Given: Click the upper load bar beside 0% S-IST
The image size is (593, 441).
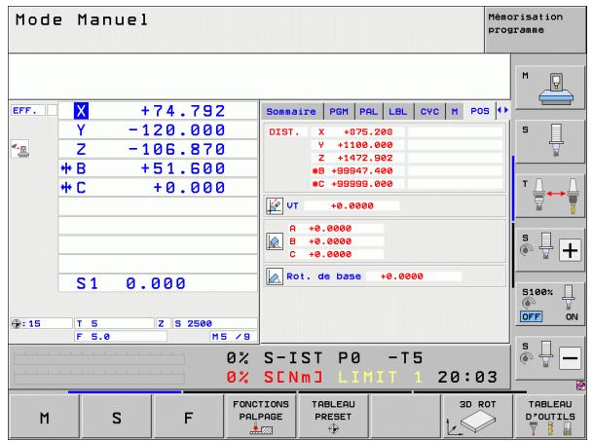Looking at the screenshot, I should click(99, 358).
